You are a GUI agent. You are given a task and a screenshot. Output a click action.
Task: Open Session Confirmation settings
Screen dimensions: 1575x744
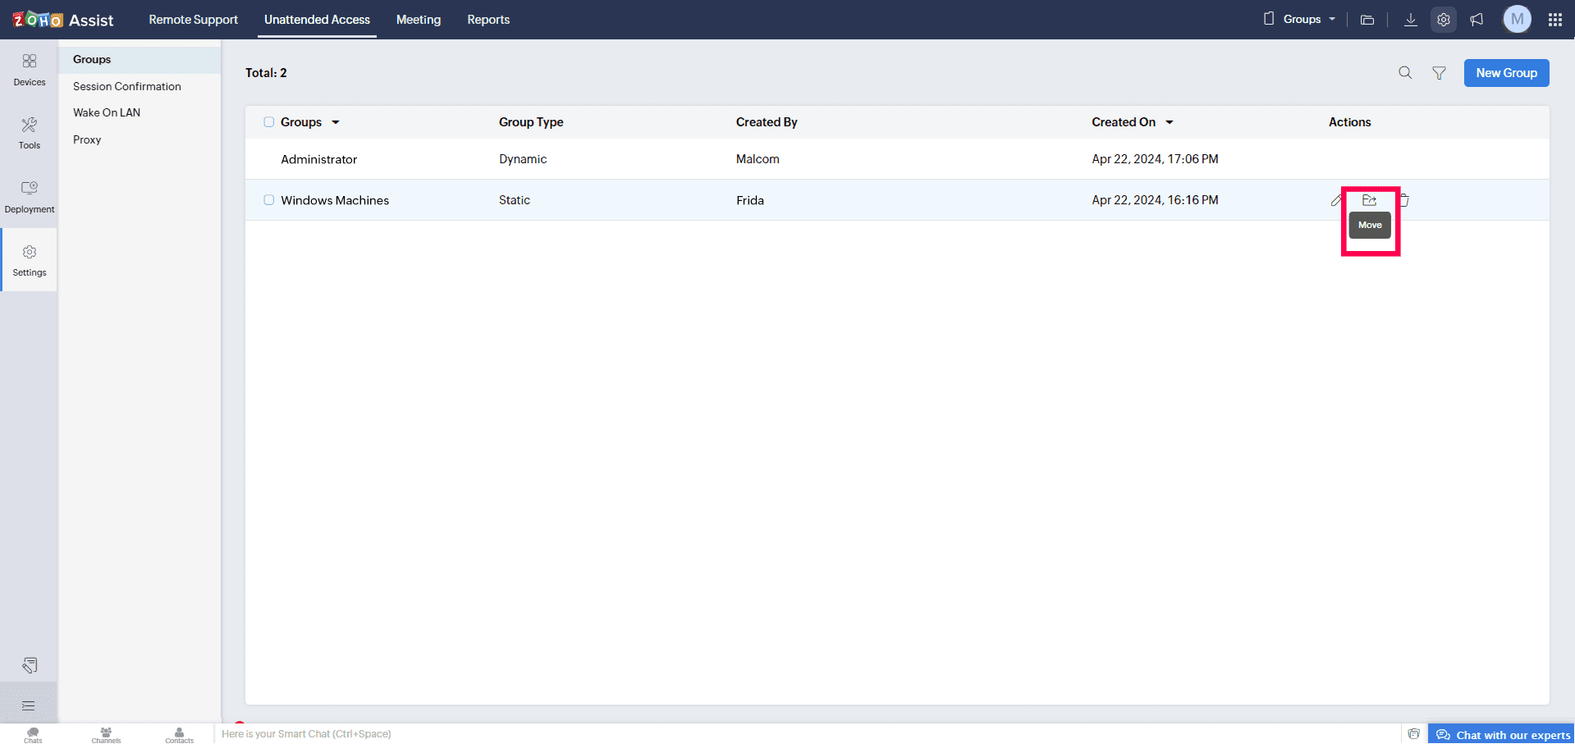(x=127, y=86)
